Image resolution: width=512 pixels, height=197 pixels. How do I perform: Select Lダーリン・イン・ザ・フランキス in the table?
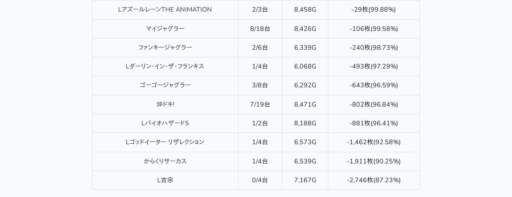point(165,66)
